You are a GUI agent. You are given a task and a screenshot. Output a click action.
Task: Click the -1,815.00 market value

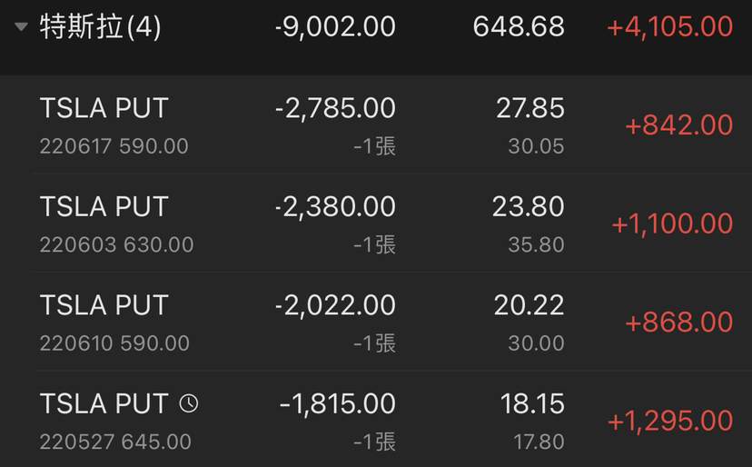click(x=338, y=403)
